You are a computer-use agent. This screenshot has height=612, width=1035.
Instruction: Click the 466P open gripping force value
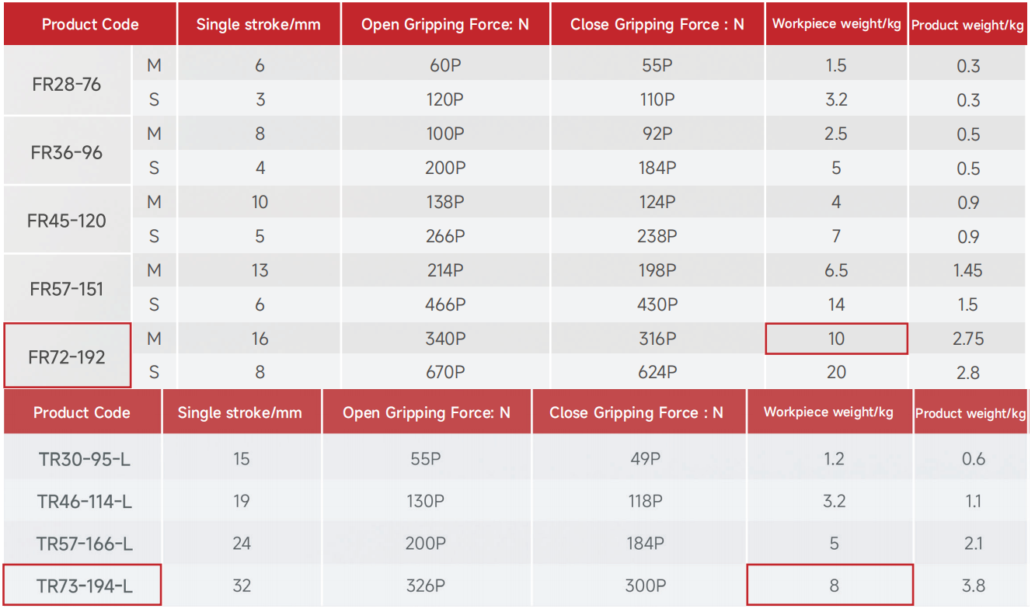[x=445, y=304]
